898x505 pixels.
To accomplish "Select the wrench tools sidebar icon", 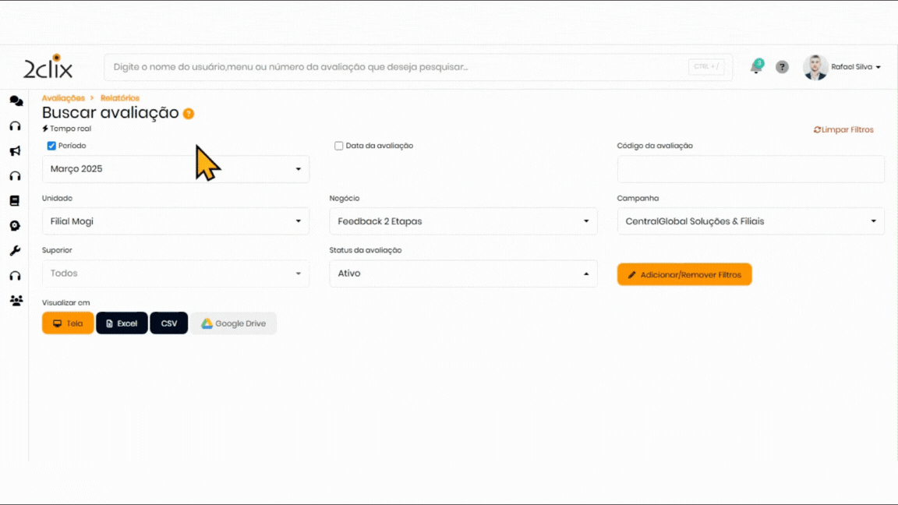I will pyautogui.click(x=15, y=251).
